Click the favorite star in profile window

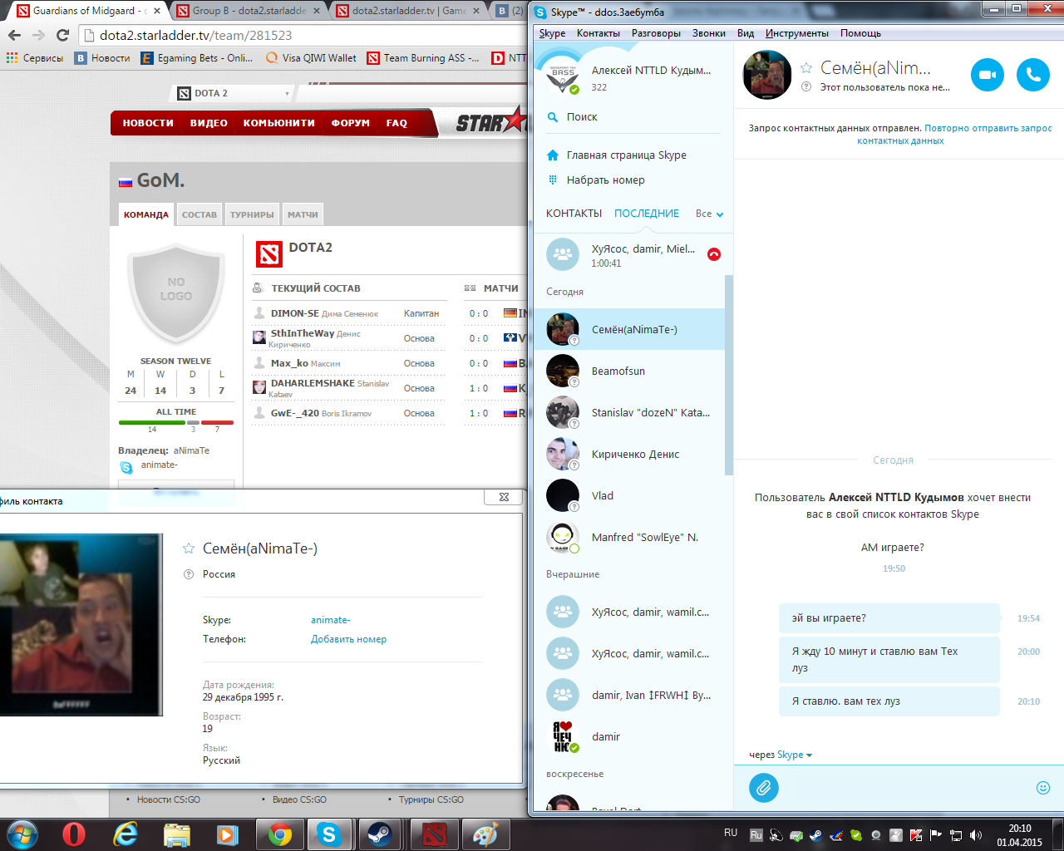point(189,548)
